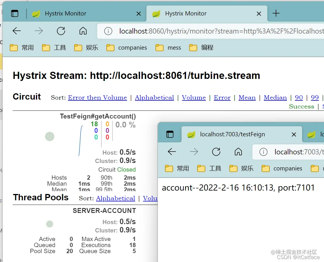Viewport: 324px width, 262px height.
Task: Sort circuits Alphabetical
Action: (x=154, y=98)
